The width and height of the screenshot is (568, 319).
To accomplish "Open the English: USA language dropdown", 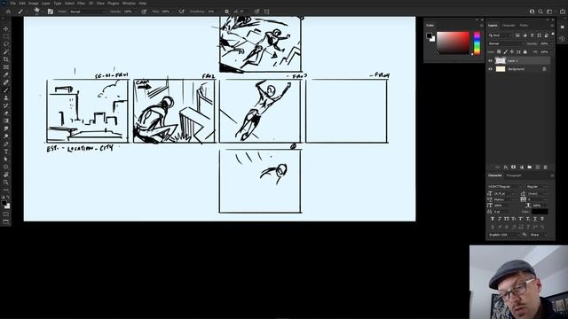I will [505, 235].
